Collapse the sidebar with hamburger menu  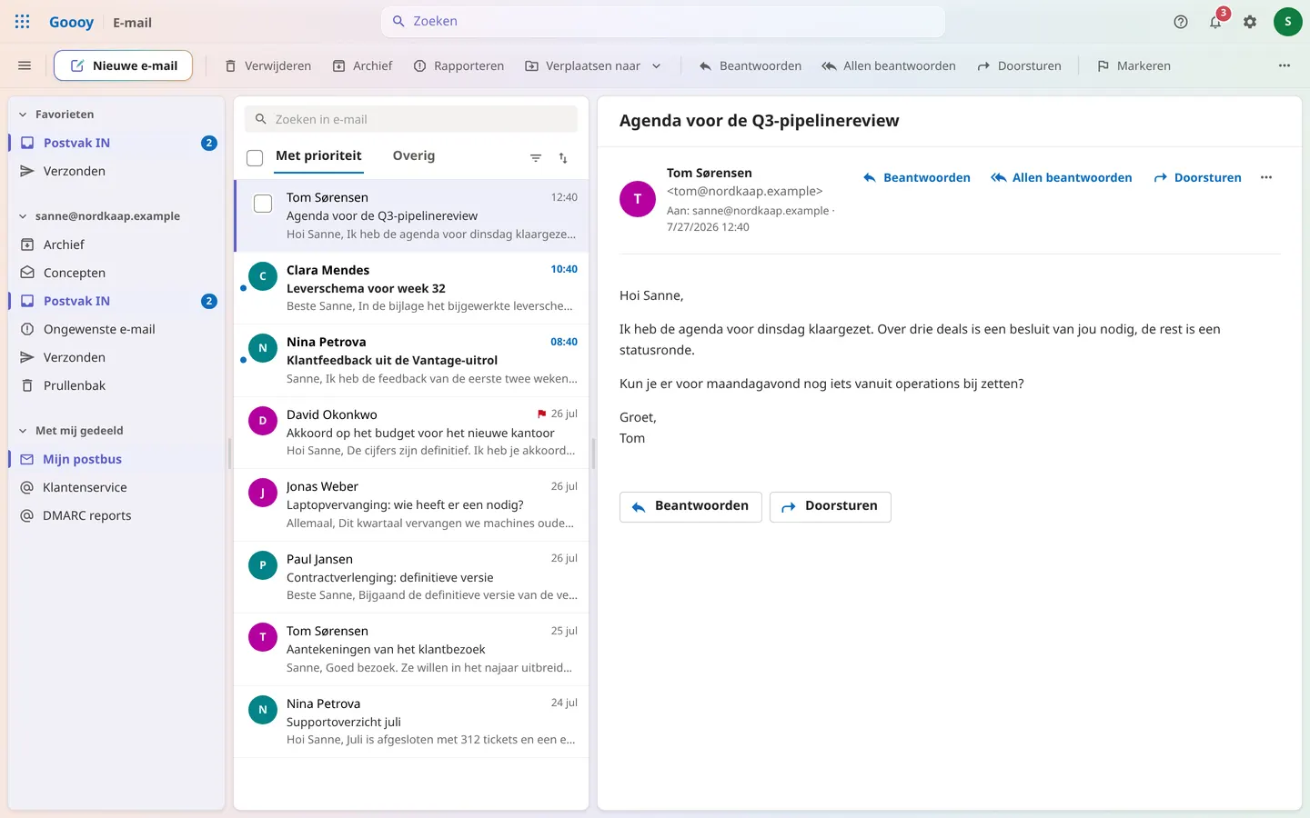tap(25, 65)
